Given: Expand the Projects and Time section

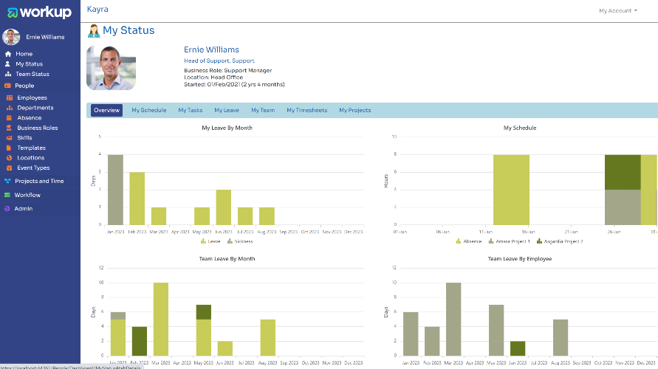Looking at the screenshot, I should tap(39, 181).
